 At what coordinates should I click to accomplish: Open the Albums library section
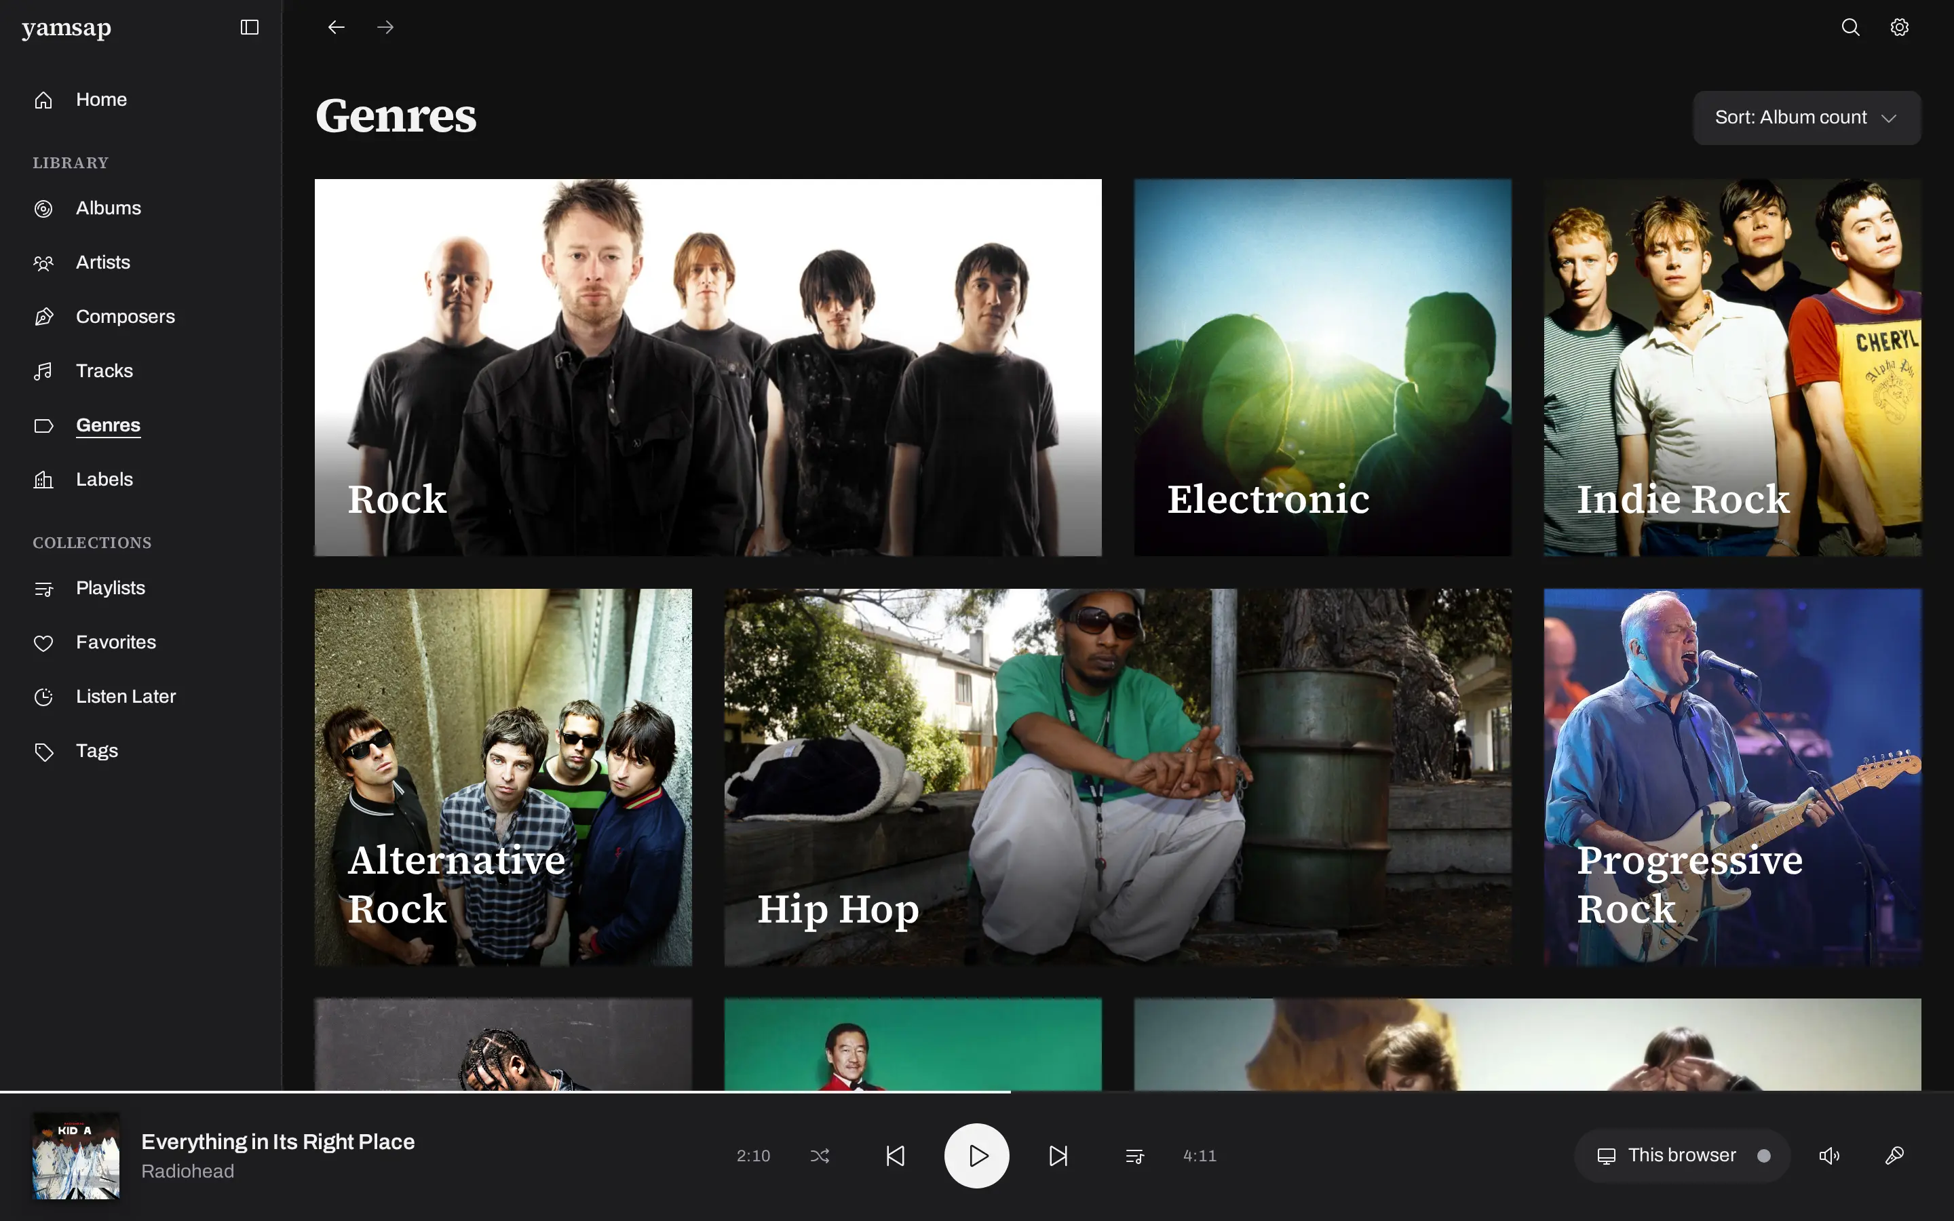(x=108, y=208)
